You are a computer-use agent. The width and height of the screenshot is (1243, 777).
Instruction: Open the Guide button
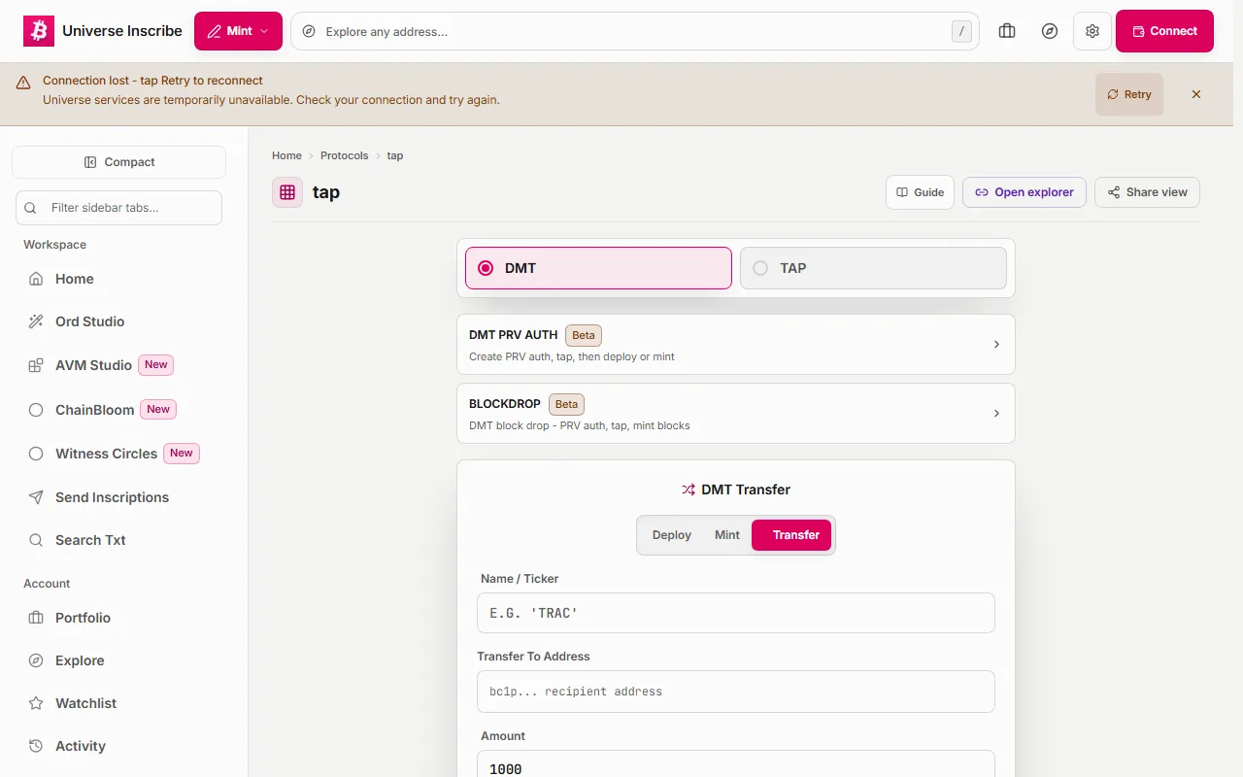(920, 192)
